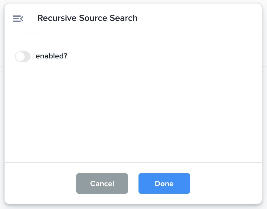Open the side list via hamburger-arrow icon
Viewport: 267px width, 209px height.
pyautogui.click(x=18, y=19)
